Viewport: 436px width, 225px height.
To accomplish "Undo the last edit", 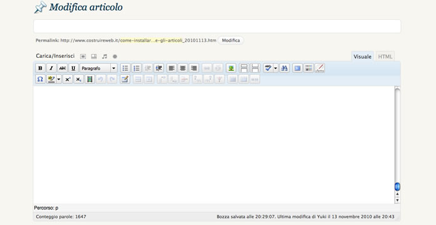I will pyautogui.click(x=101, y=80).
